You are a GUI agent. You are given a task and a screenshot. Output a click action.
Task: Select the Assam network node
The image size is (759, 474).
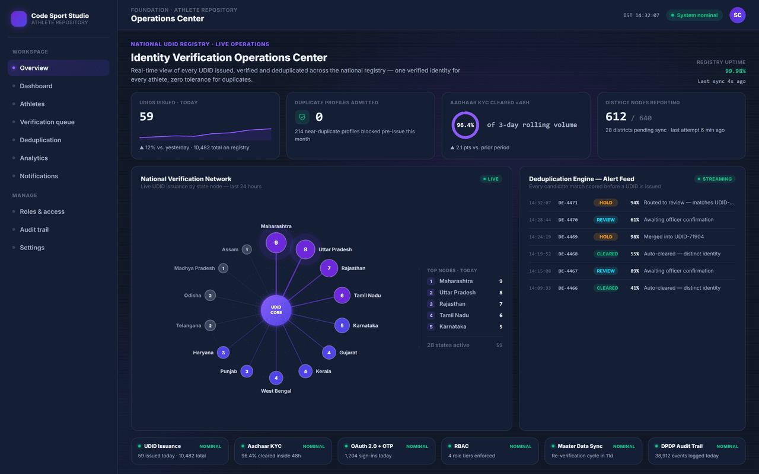coord(247,249)
